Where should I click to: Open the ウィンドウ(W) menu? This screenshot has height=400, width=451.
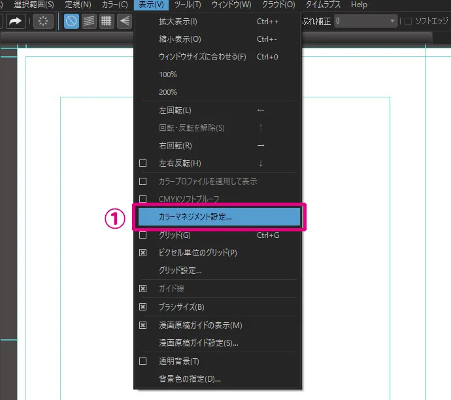231,5
